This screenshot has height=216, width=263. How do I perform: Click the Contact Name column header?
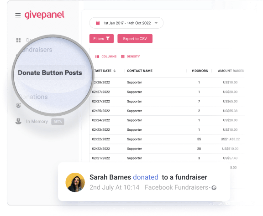tap(140, 71)
